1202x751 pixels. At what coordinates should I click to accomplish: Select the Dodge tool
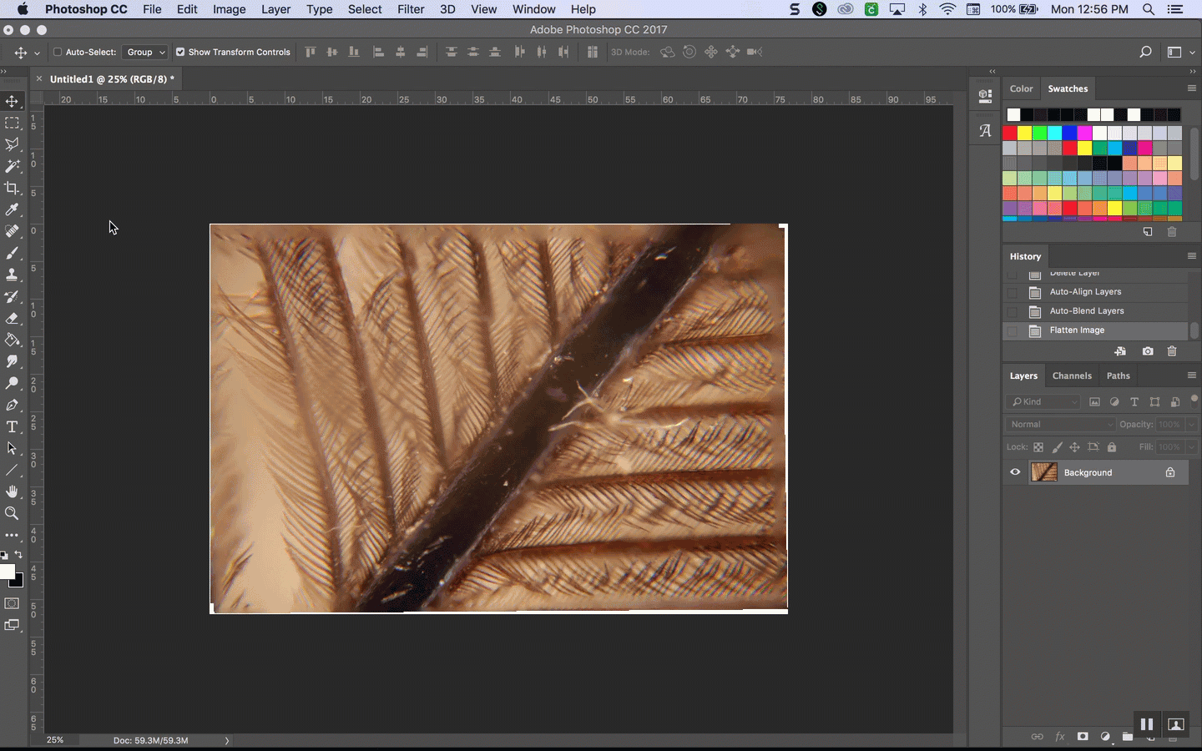click(12, 383)
